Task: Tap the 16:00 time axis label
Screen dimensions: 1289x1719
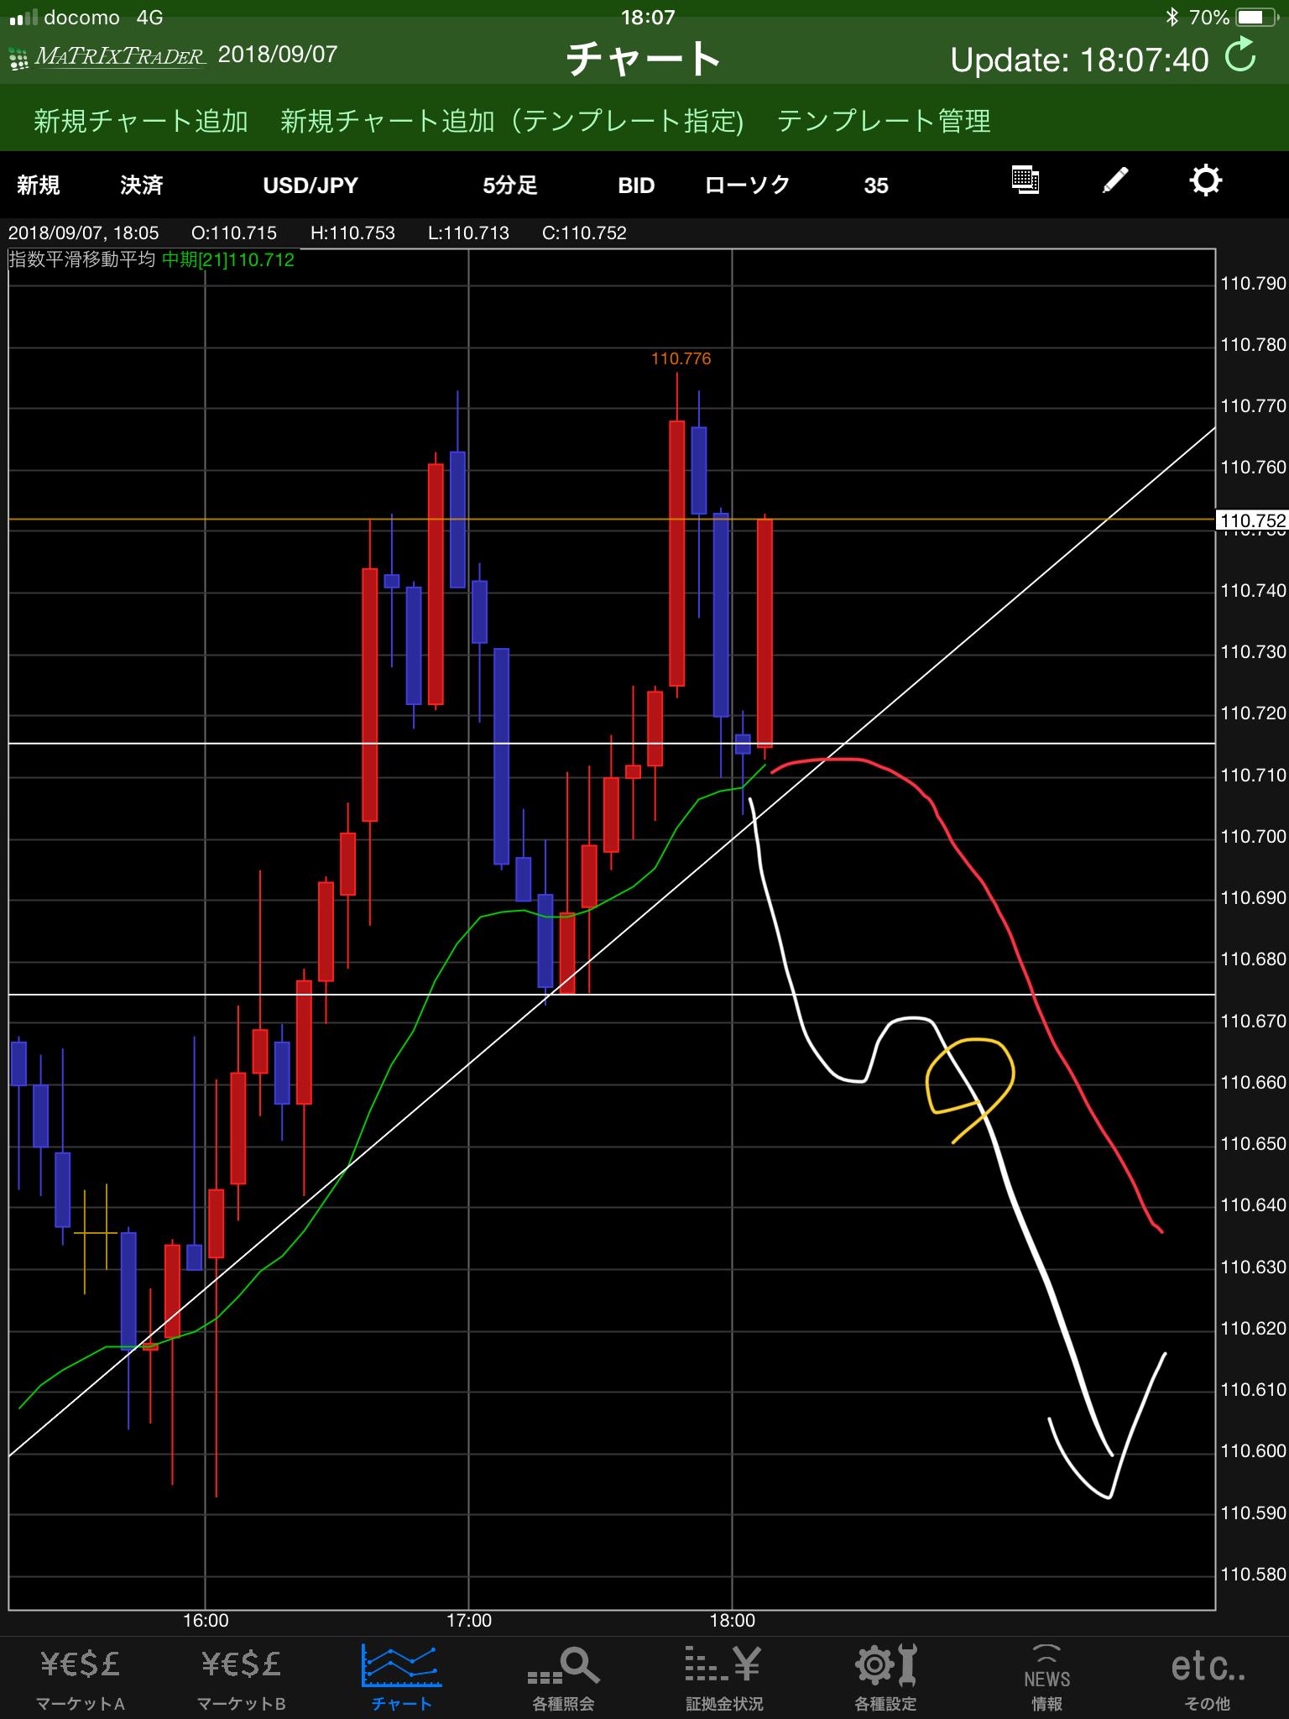Action: 206,1620
